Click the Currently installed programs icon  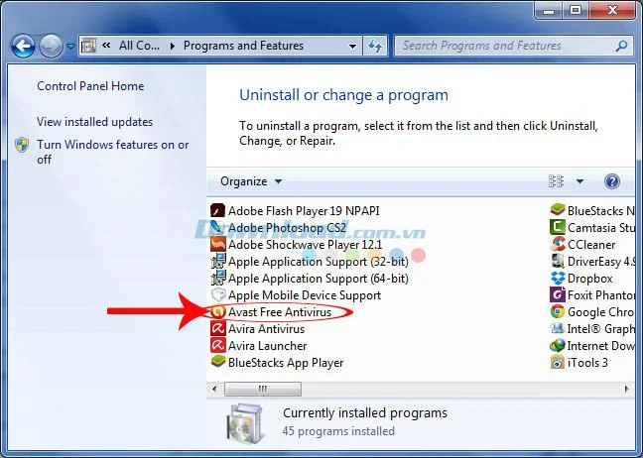[x=244, y=424]
